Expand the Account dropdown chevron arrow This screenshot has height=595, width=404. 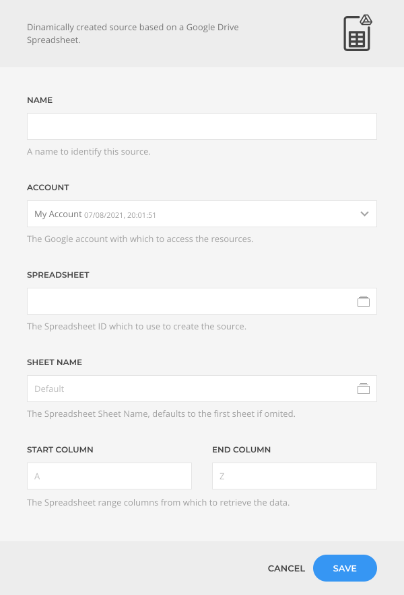tap(364, 214)
